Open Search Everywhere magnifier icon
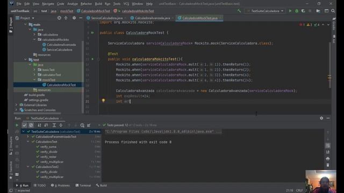Screen dimensions: 344x193 click(x=333, y=11)
